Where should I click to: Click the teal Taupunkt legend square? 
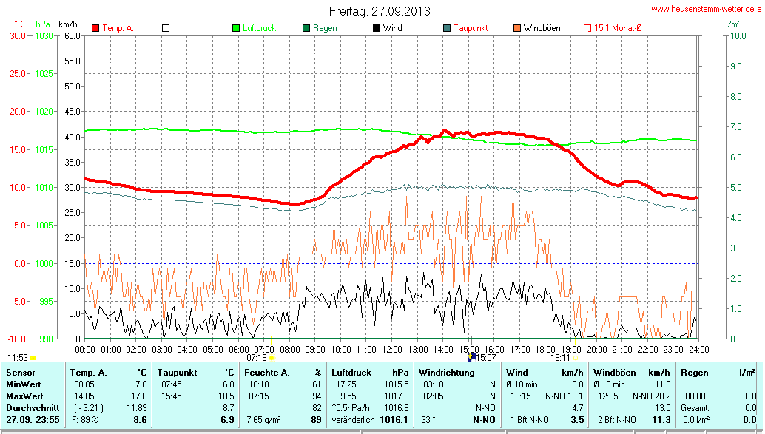(447, 28)
